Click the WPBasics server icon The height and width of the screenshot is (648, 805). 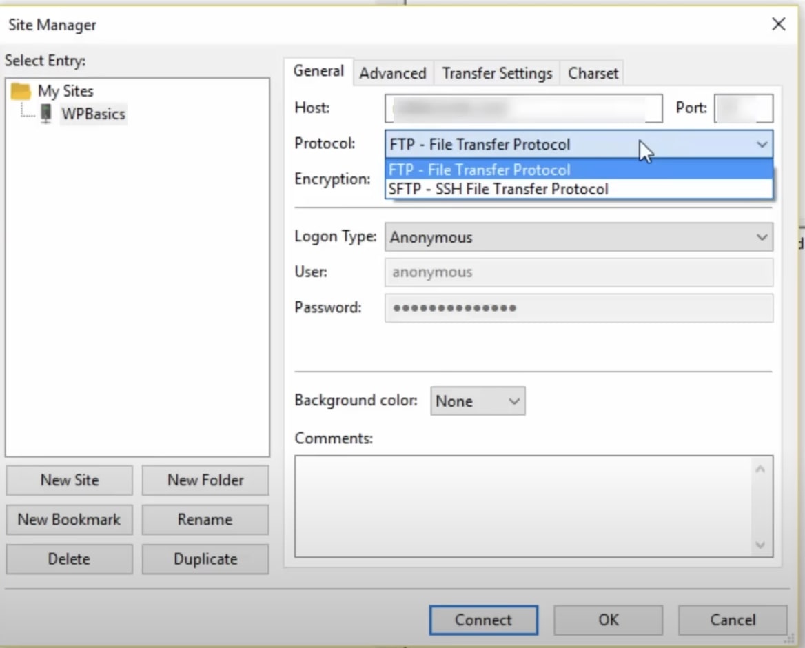point(46,114)
